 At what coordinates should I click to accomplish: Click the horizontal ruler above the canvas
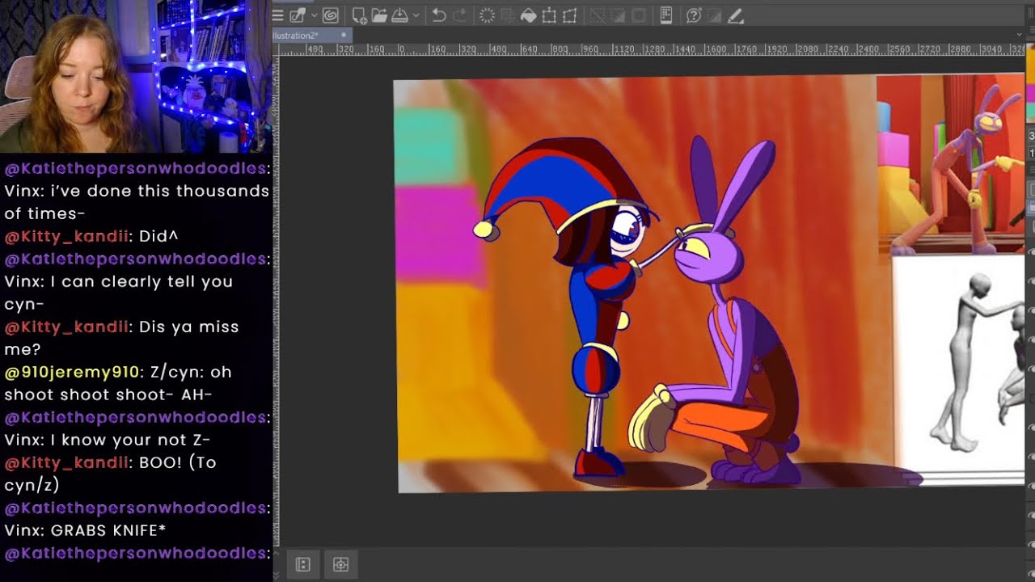[x=651, y=49]
